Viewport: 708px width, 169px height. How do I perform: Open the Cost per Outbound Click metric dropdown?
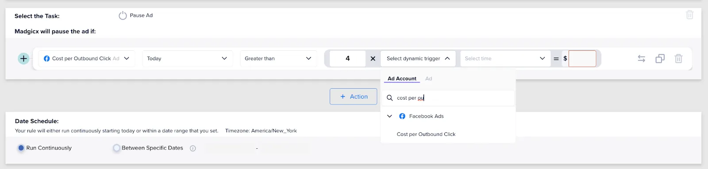(87, 58)
